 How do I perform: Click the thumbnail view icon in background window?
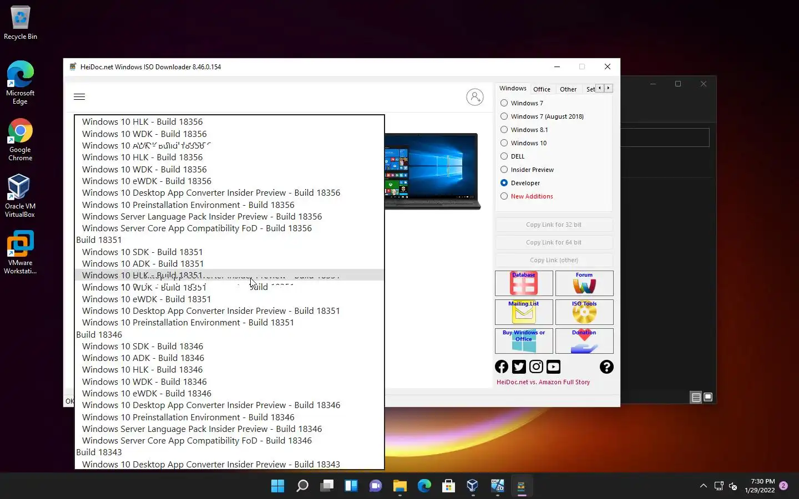(x=708, y=397)
